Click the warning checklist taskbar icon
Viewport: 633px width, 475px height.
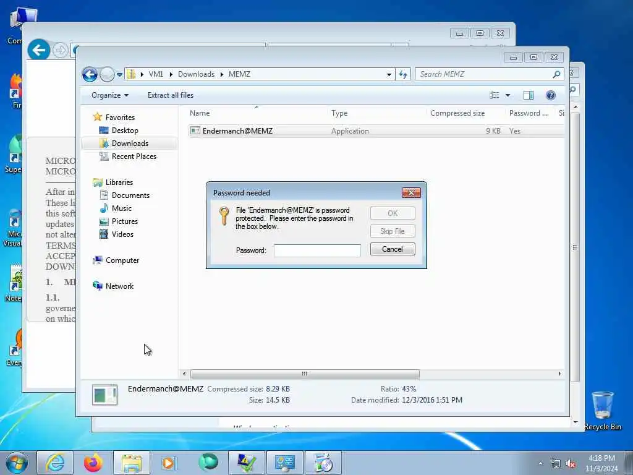pyautogui.click(x=247, y=463)
